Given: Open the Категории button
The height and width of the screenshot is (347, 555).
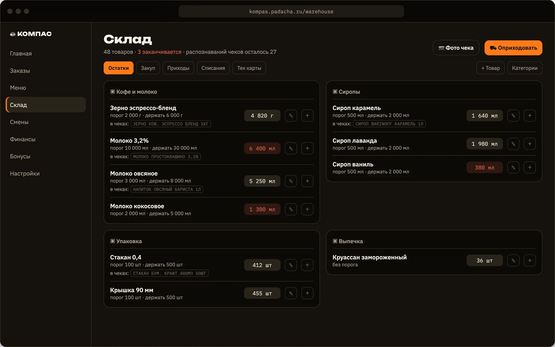Looking at the screenshot, I should [x=525, y=68].
